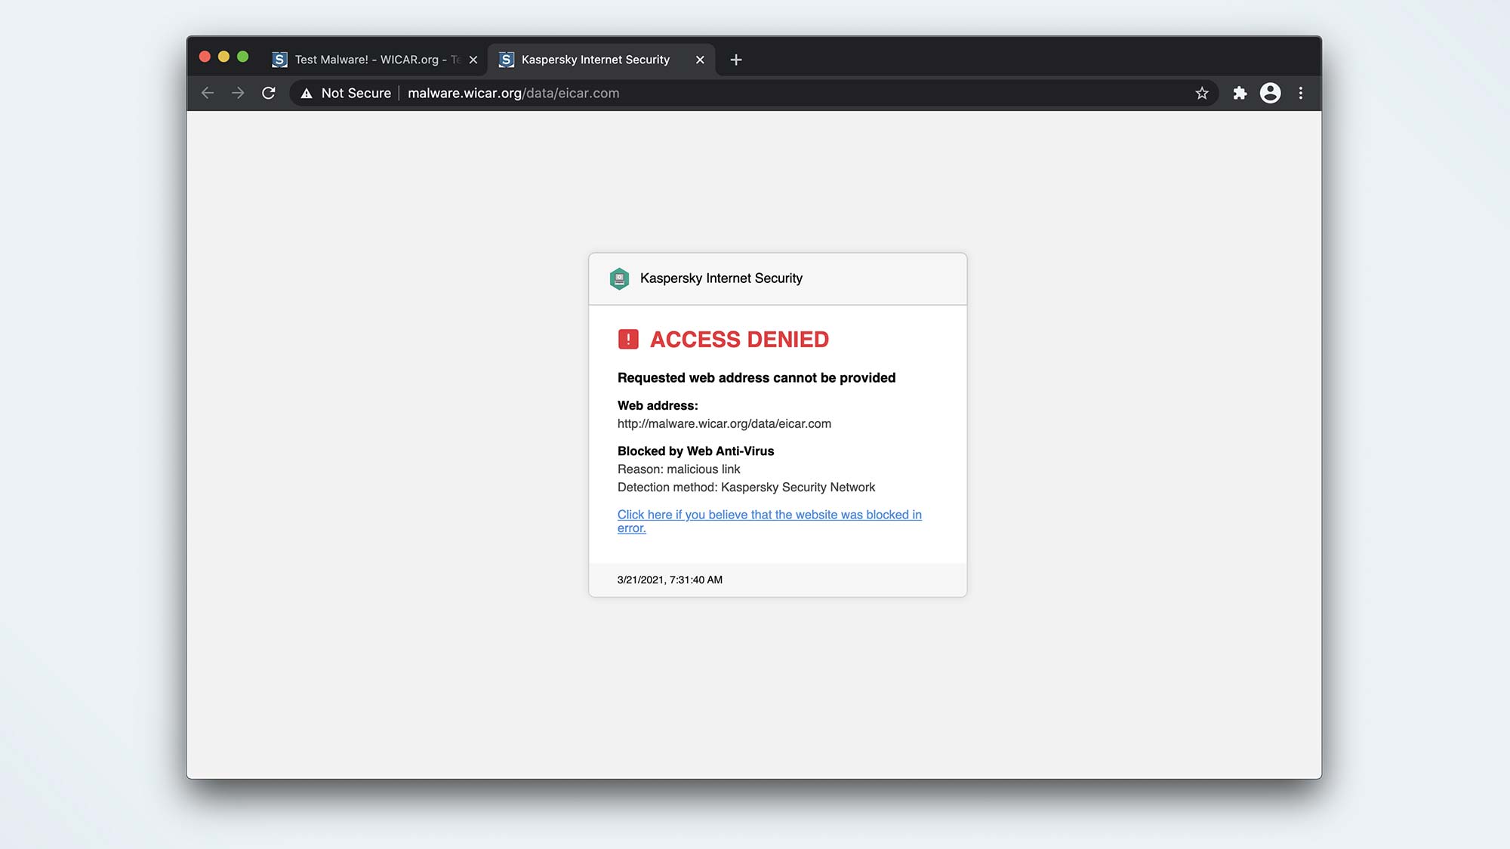
Task: Click the red exclamation alert icon
Action: click(628, 340)
